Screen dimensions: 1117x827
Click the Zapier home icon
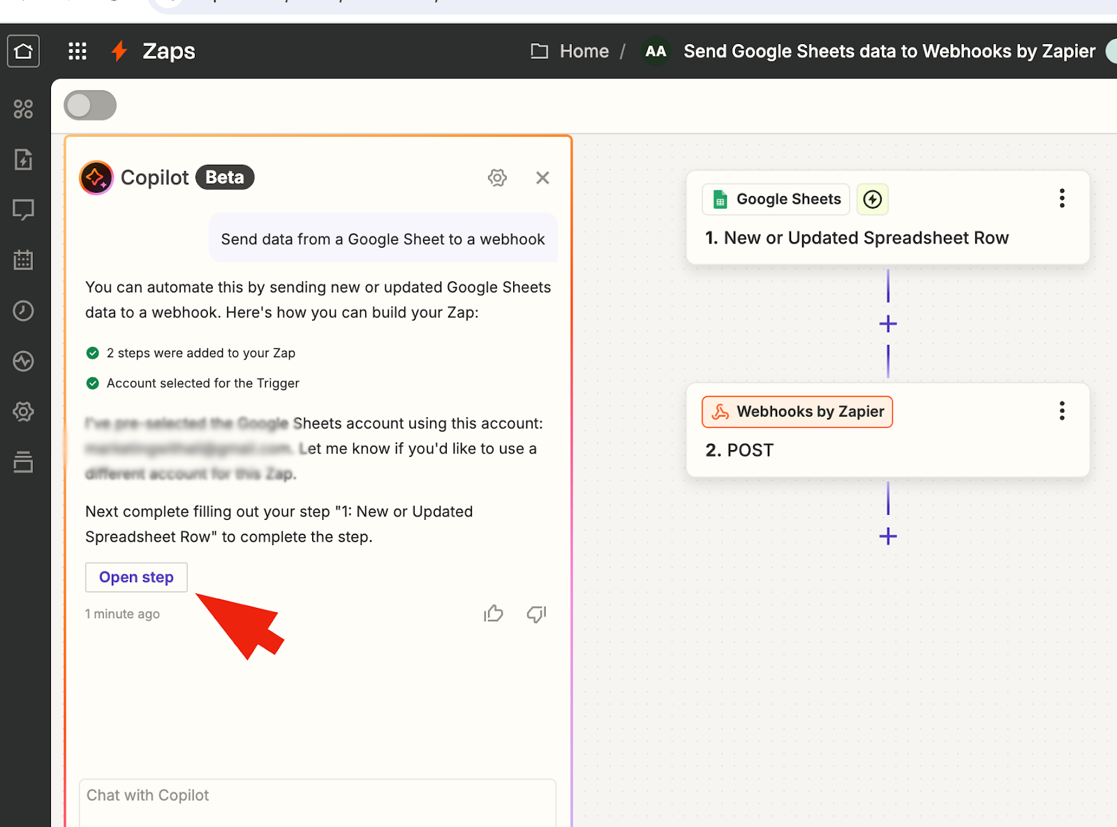point(23,51)
